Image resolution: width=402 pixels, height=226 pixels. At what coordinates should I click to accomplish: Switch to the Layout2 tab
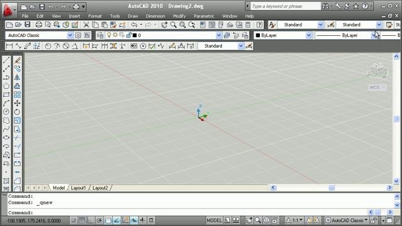100,188
